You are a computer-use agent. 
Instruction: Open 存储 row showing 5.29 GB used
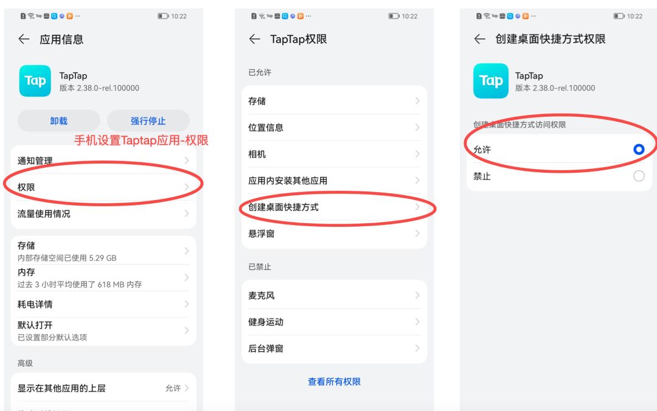[x=103, y=251]
